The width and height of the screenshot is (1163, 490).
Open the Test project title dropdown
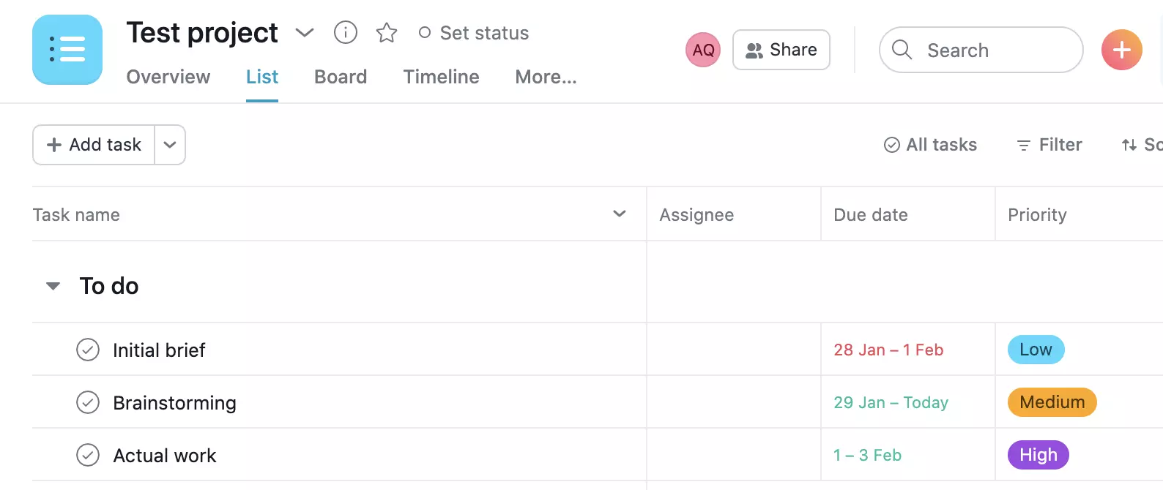tap(305, 32)
